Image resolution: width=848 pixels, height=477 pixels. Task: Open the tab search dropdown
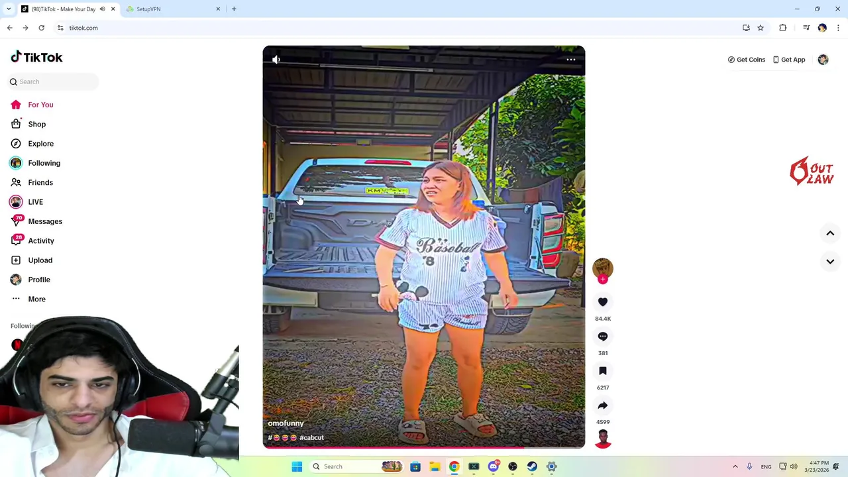(x=8, y=9)
